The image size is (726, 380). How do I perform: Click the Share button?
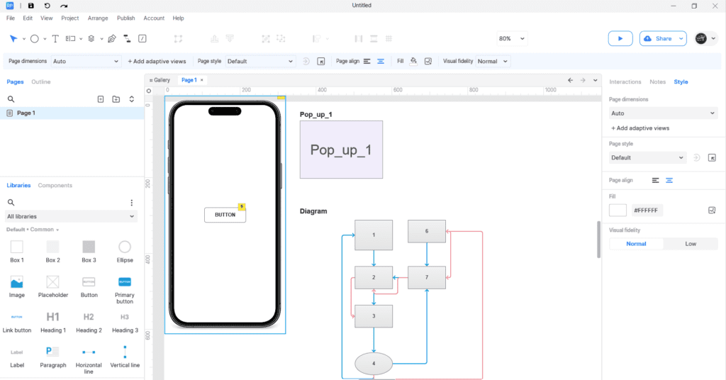(x=663, y=38)
